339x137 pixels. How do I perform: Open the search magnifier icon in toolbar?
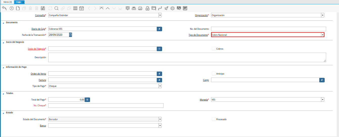pyautogui.click(x=56, y=8)
